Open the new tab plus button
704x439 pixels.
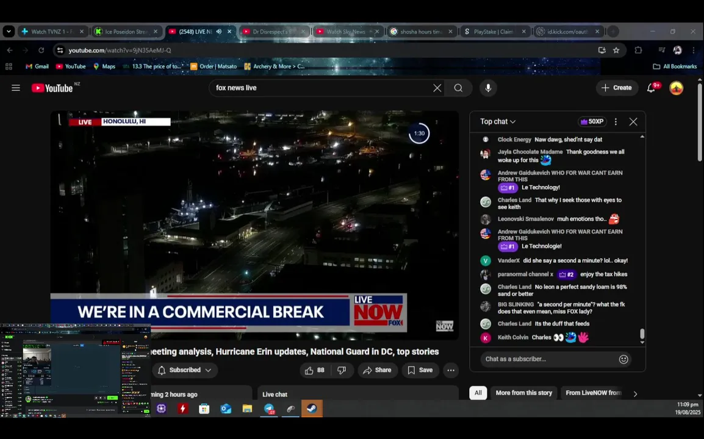tap(612, 32)
